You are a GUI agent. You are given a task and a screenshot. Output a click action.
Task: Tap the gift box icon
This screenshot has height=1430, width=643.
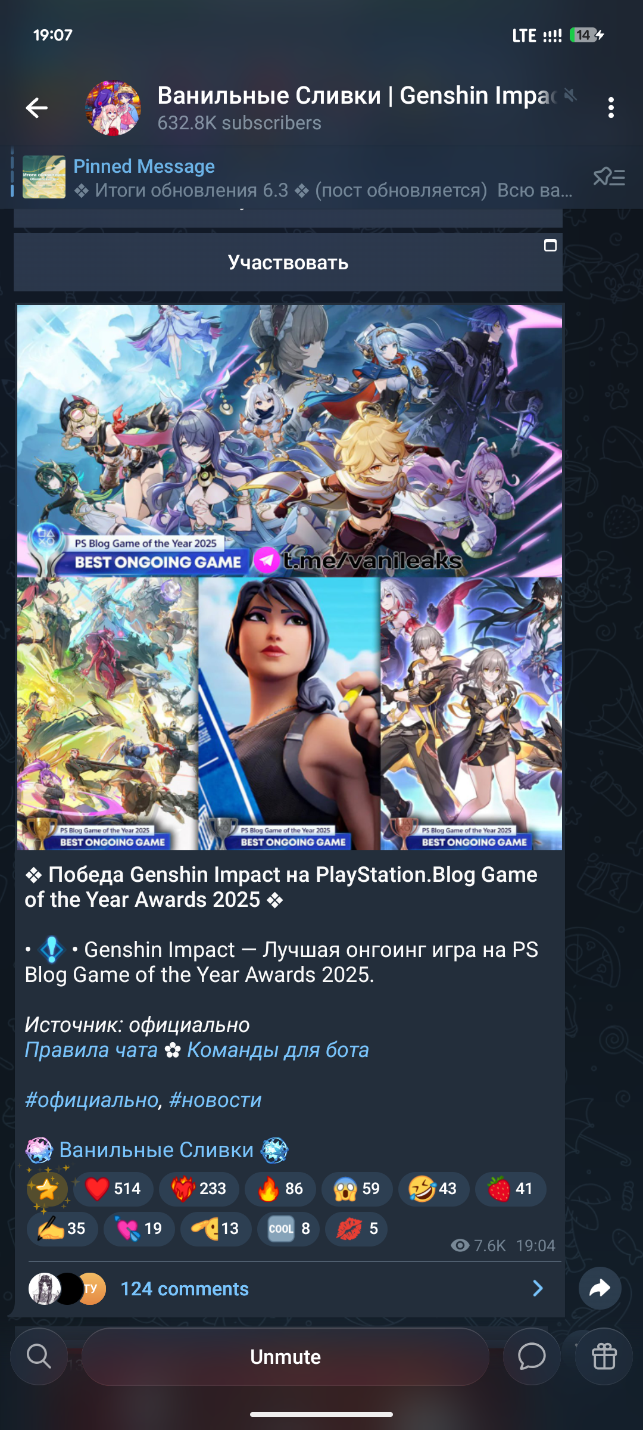[604, 1357]
